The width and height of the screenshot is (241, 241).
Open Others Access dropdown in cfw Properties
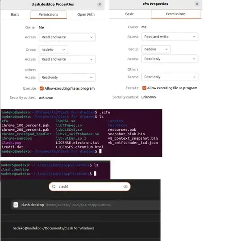coord(170,77)
